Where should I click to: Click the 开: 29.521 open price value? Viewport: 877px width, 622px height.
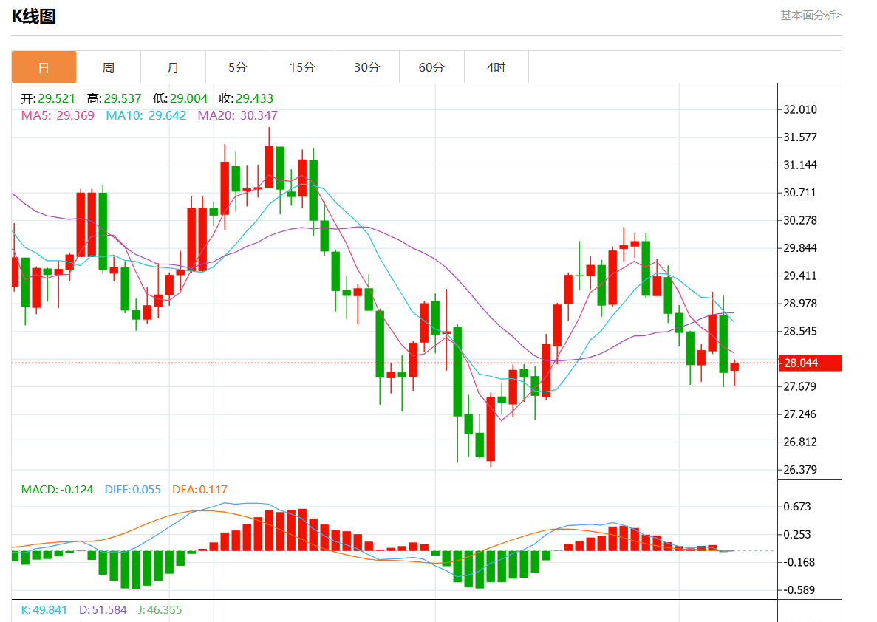[x=48, y=98]
